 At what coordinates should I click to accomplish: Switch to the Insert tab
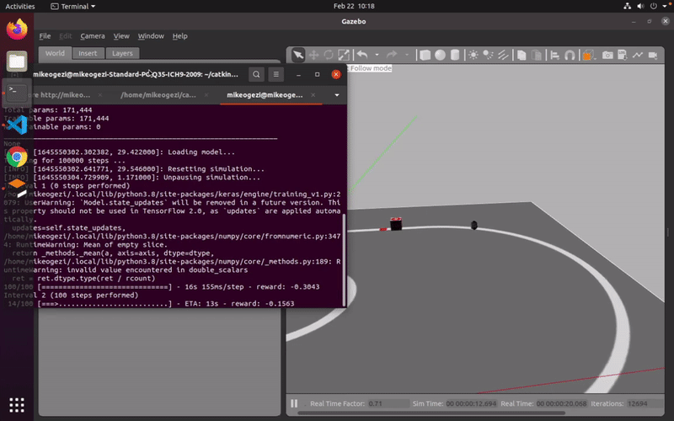pyautogui.click(x=88, y=53)
